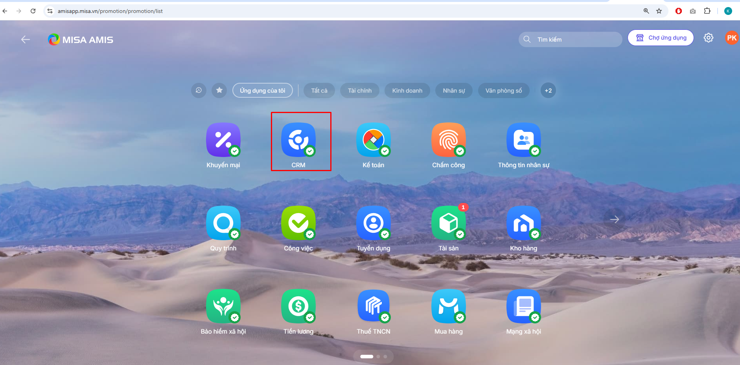Viewport: 740px width, 365px height.
Task: Jump to second page indicator dot
Action: [x=378, y=356]
